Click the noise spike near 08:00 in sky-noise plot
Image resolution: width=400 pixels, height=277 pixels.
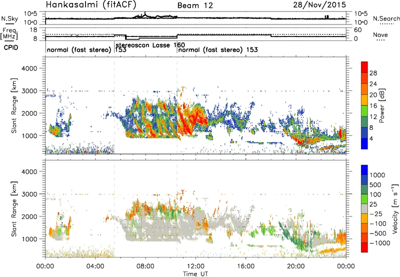145,14
